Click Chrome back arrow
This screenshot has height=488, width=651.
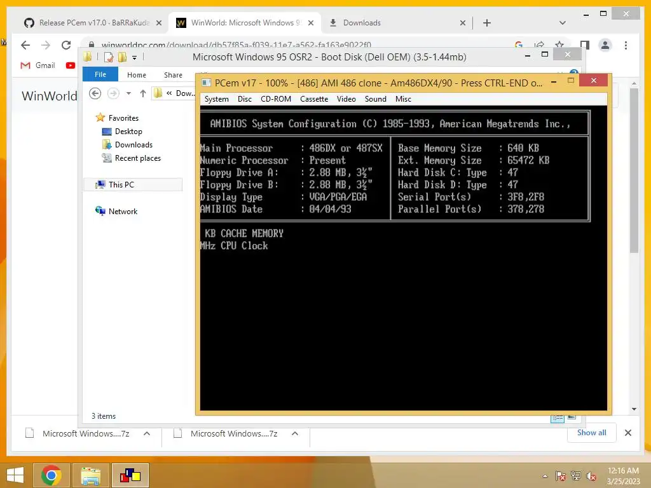(x=25, y=45)
